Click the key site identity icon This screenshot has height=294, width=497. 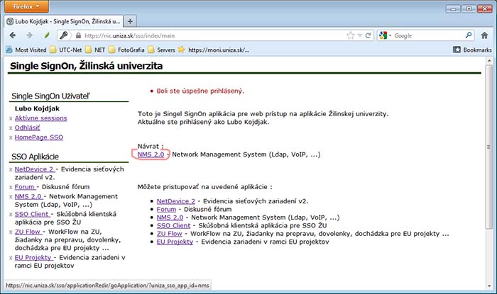tap(64, 35)
